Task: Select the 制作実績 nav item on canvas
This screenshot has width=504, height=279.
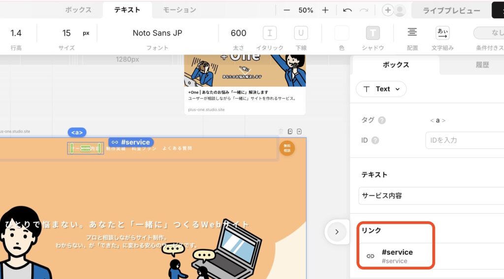Action: (x=116, y=148)
